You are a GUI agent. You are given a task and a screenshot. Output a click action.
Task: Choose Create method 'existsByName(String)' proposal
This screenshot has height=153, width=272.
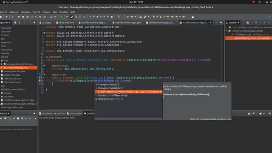[x=128, y=92]
